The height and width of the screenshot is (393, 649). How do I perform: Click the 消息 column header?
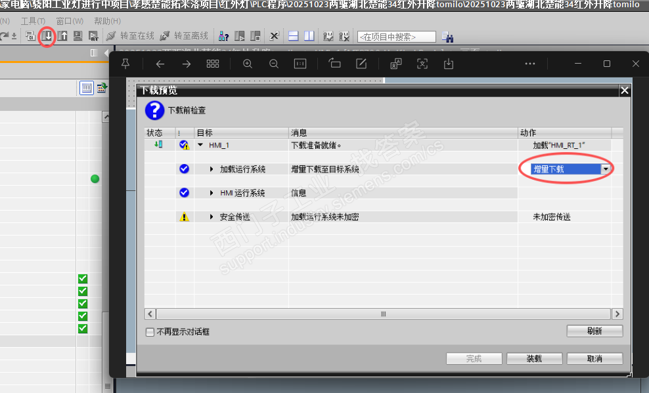[x=403, y=133]
